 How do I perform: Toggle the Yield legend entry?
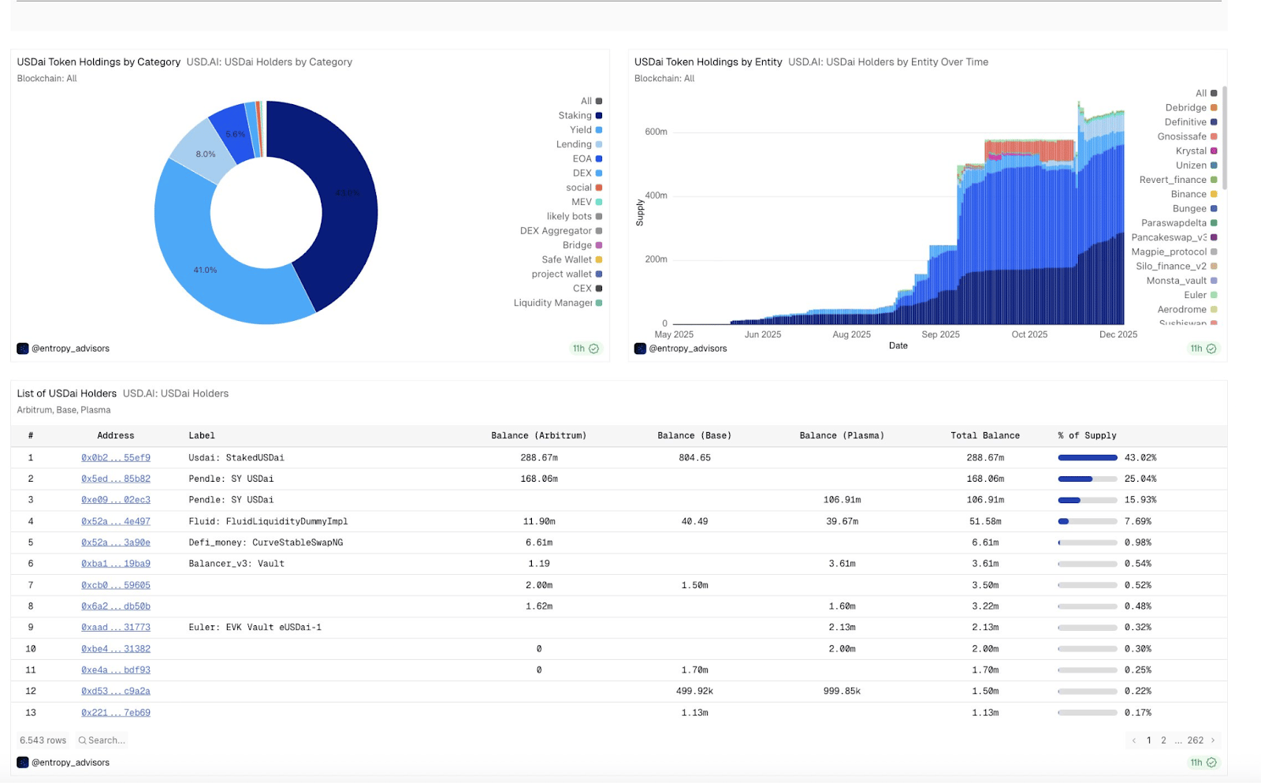pos(586,130)
